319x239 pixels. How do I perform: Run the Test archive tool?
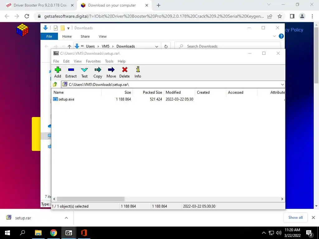pos(84,73)
